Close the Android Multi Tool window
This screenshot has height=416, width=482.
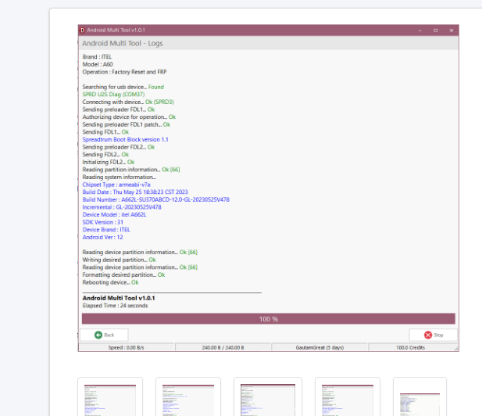[x=452, y=30]
